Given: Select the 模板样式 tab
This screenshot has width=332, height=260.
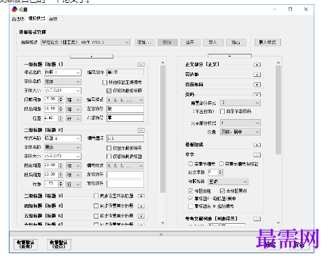Looking at the screenshot, I should 37,18.
